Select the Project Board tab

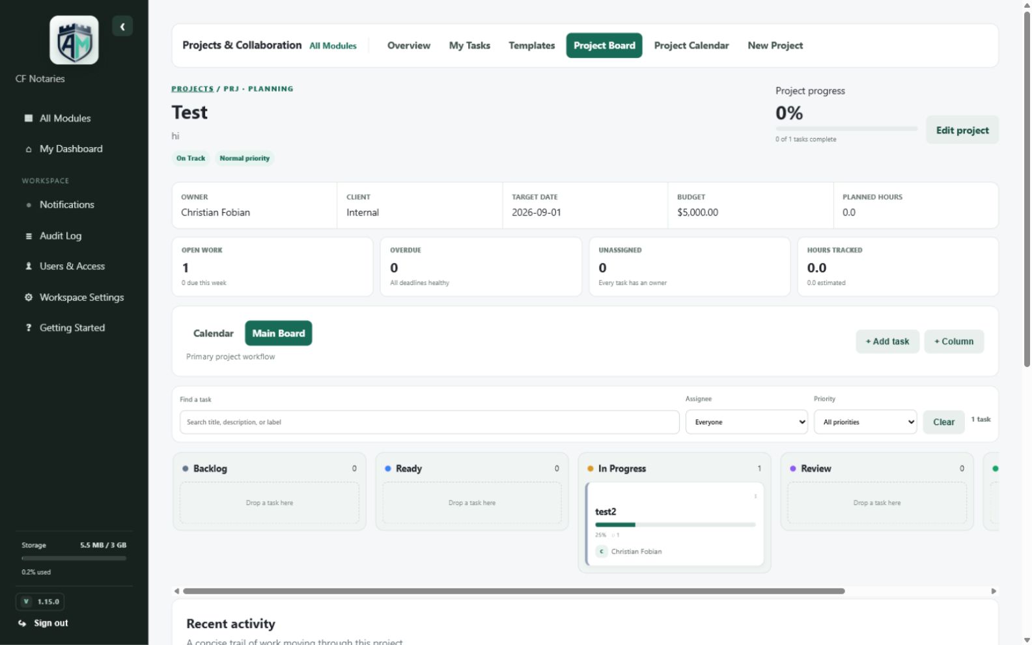[x=604, y=46]
